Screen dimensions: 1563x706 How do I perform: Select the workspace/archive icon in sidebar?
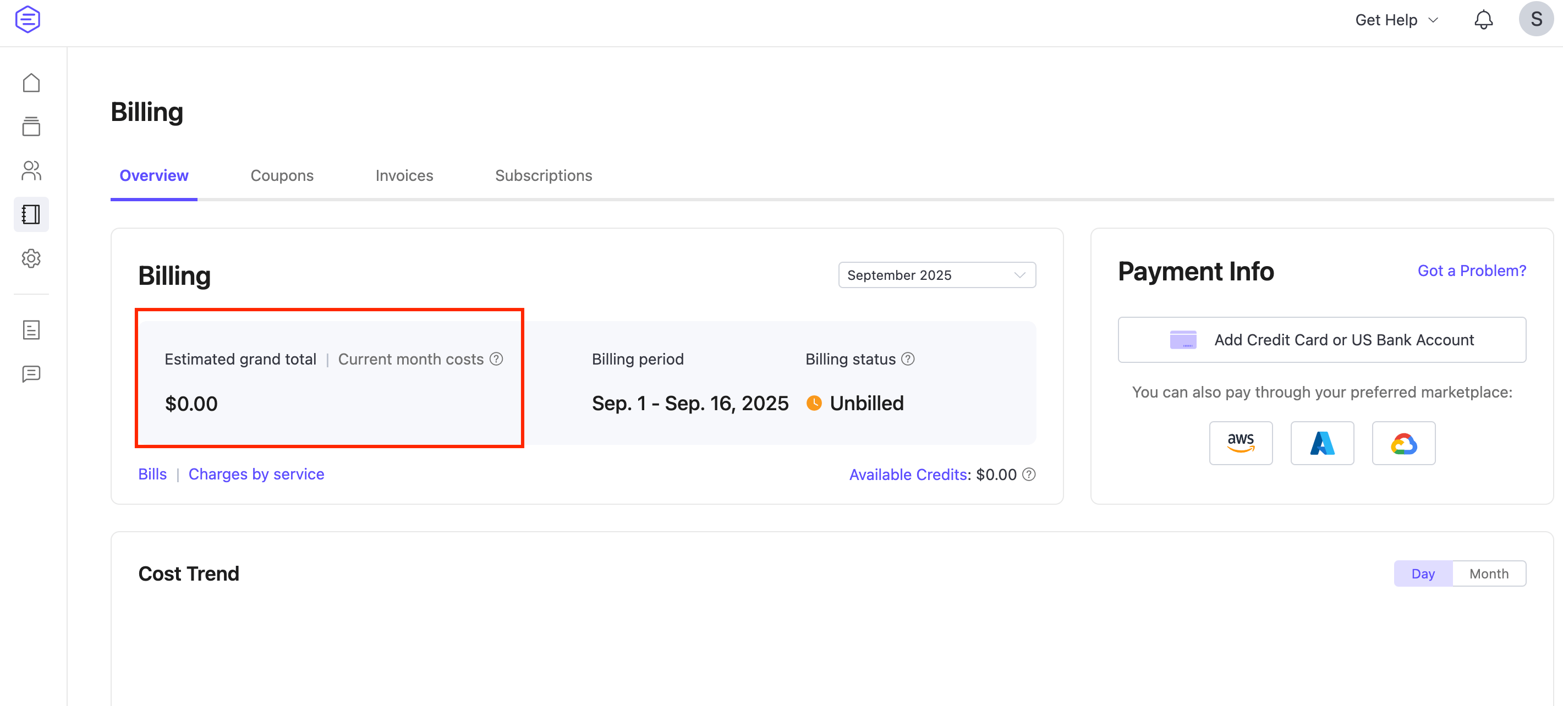point(30,127)
